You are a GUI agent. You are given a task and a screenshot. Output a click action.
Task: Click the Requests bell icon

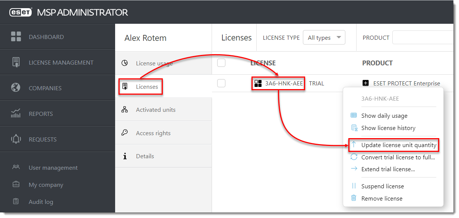click(16, 139)
